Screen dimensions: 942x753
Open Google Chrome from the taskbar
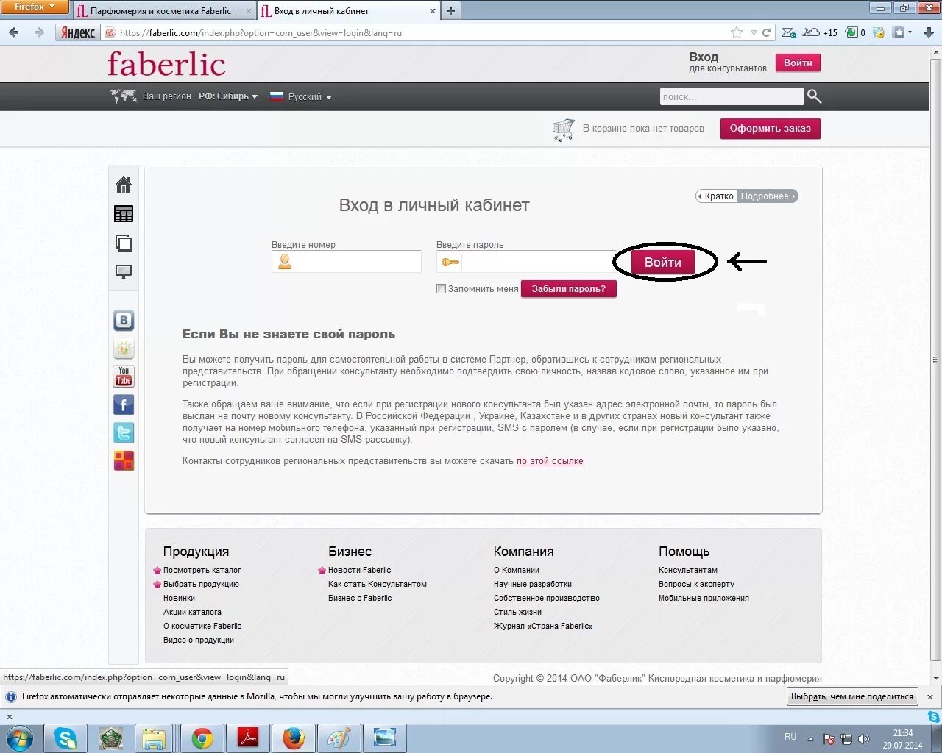pos(202,738)
